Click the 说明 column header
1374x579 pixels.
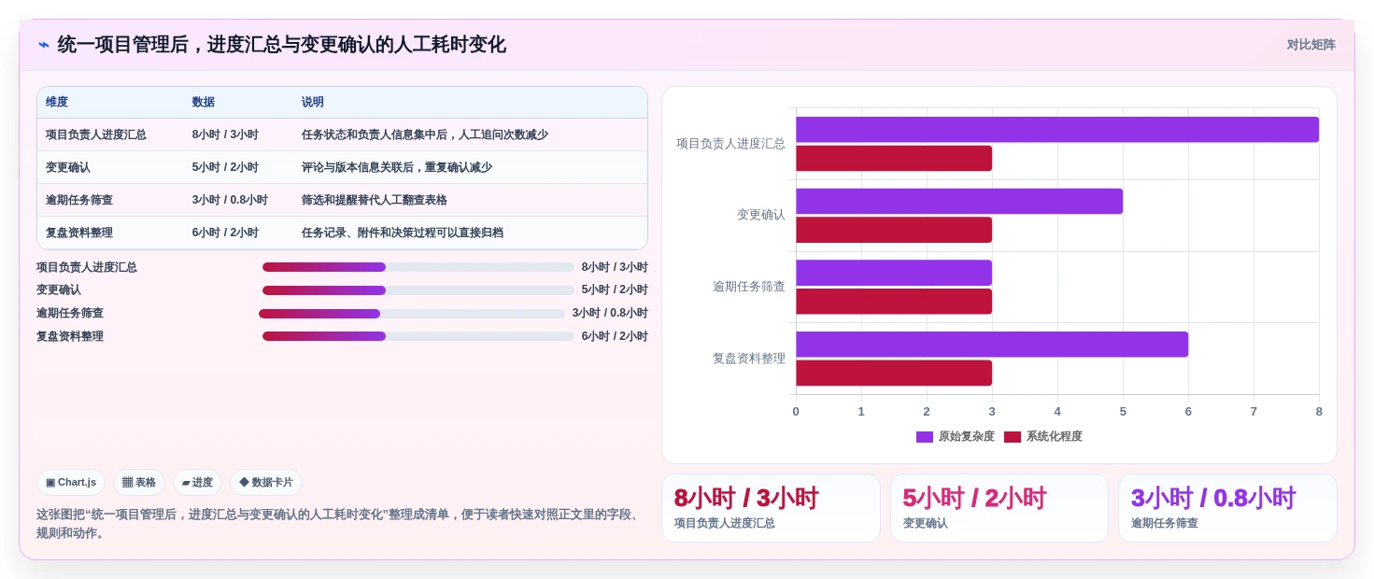[x=313, y=103]
